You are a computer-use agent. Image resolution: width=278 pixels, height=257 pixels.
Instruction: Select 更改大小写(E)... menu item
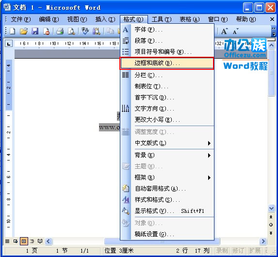(167, 120)
